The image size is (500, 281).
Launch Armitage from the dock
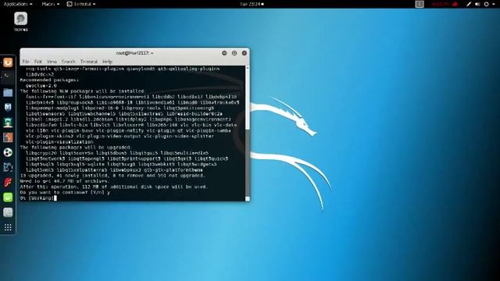(8, 123)
